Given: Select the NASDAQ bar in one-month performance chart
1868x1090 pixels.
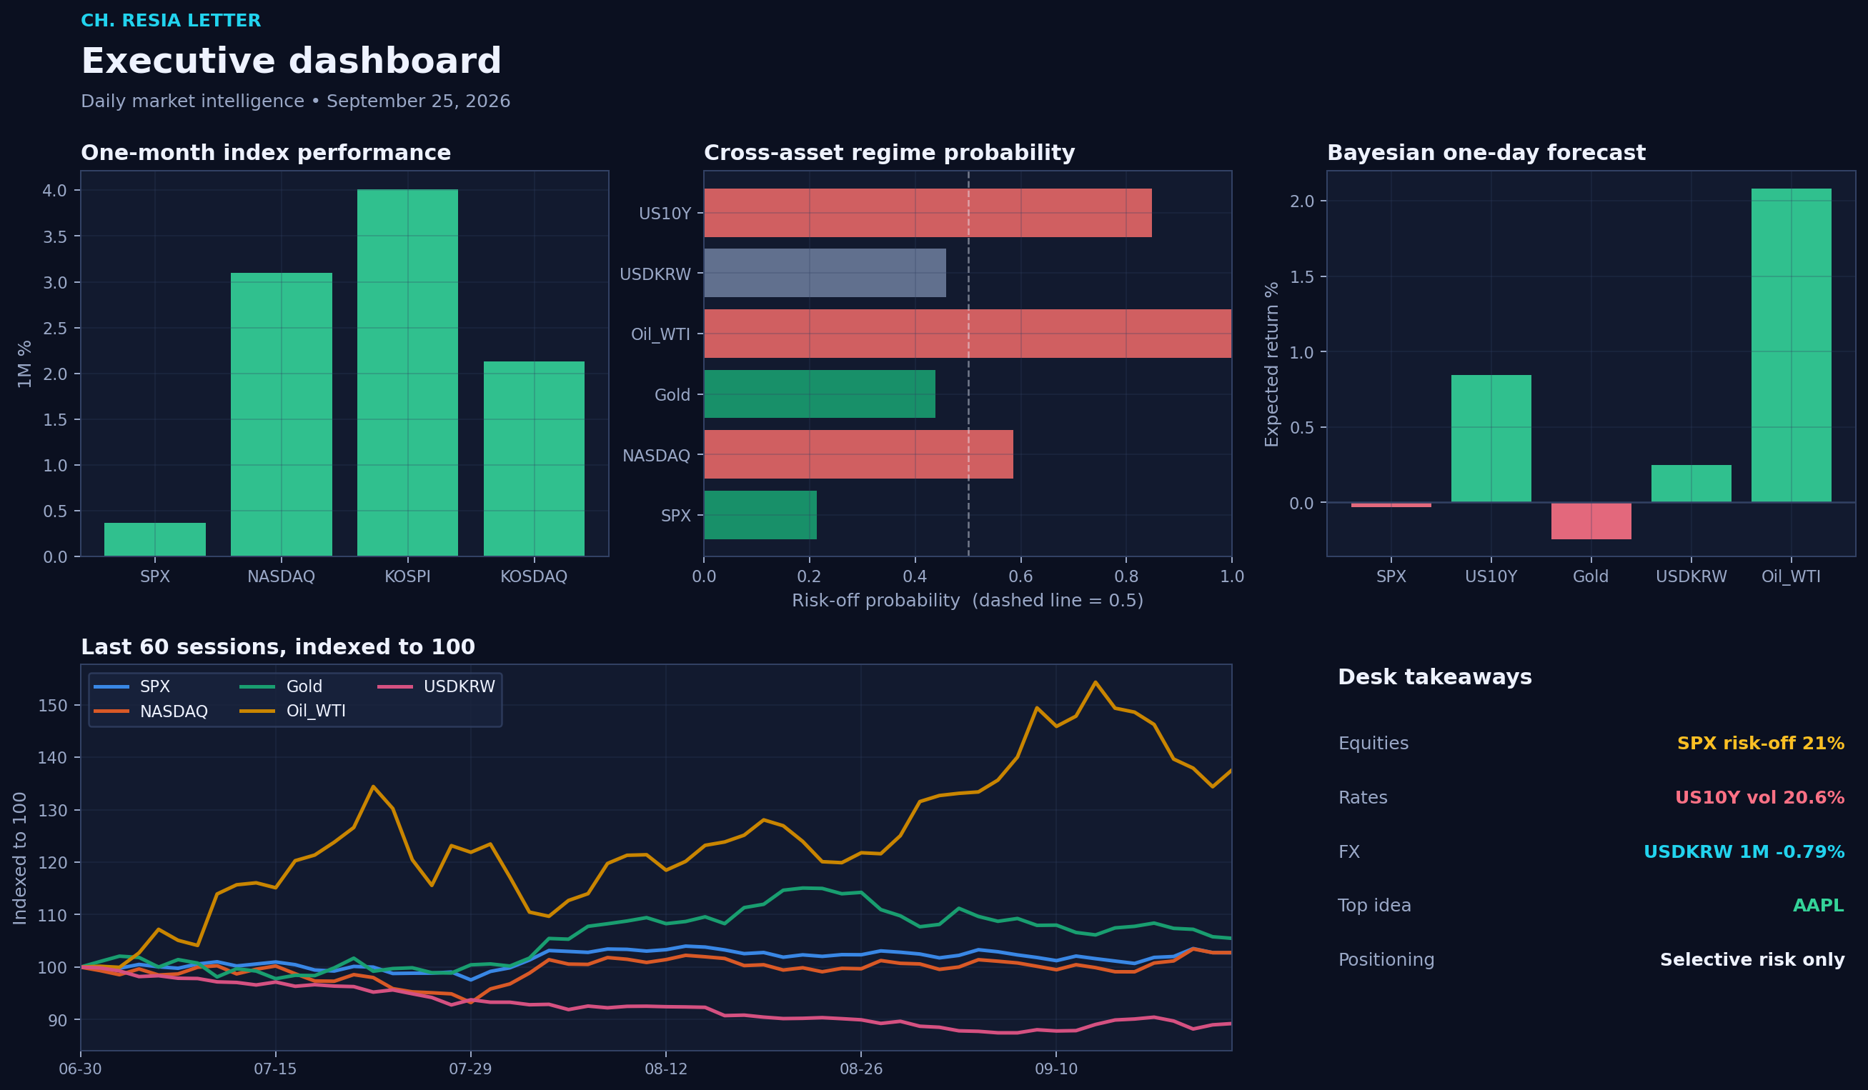Looking at the screenshot, I should pyautogui.click(x=281, y=414).
